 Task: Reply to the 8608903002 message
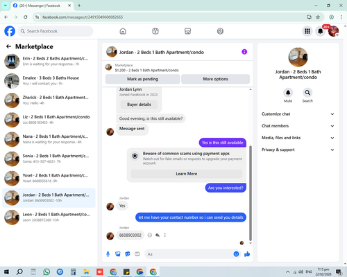158,235
